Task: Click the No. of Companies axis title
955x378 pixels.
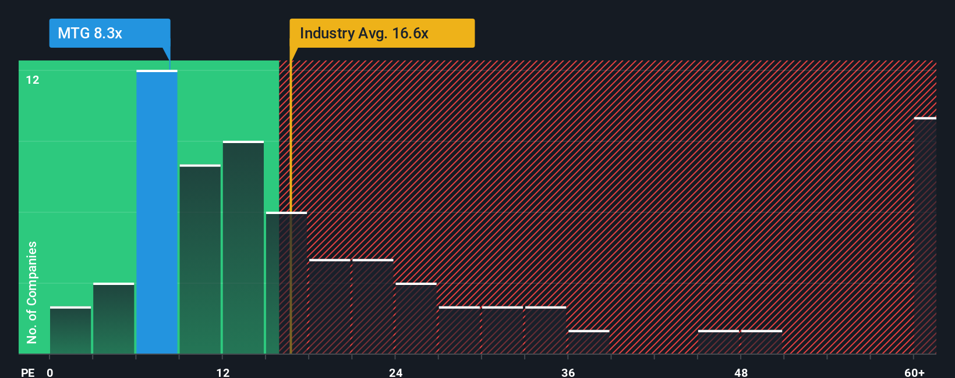Action: [31, 293]
